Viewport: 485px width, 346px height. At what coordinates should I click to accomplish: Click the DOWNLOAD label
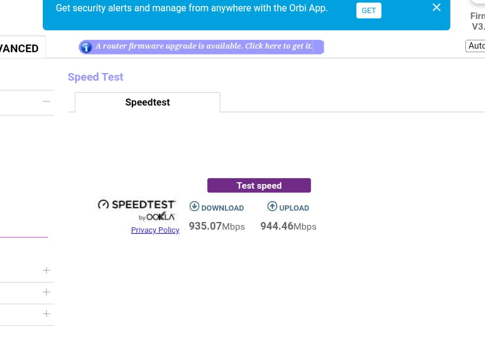pos(223,208)
